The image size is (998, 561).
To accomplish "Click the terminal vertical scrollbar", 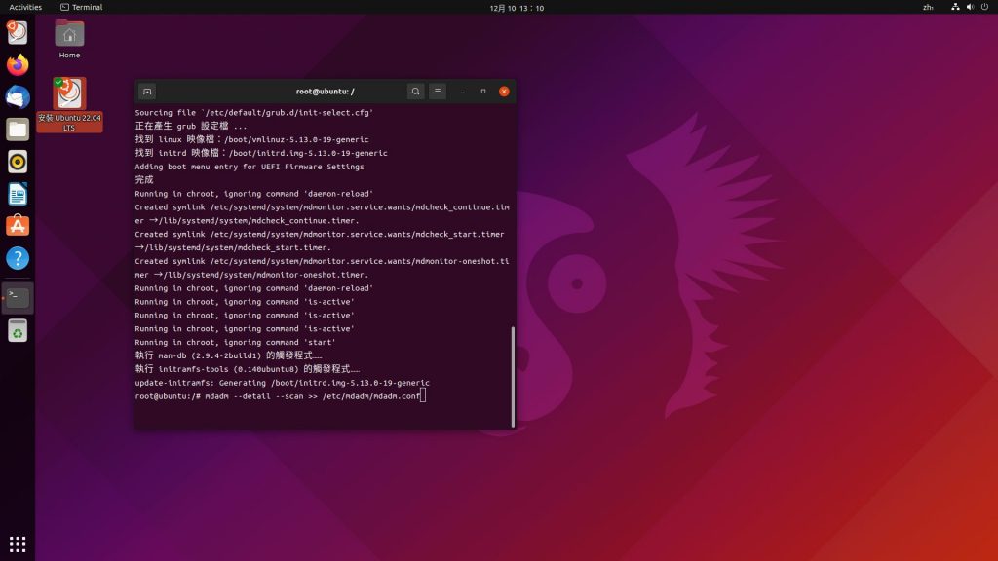I will click(x=513, y=377).
